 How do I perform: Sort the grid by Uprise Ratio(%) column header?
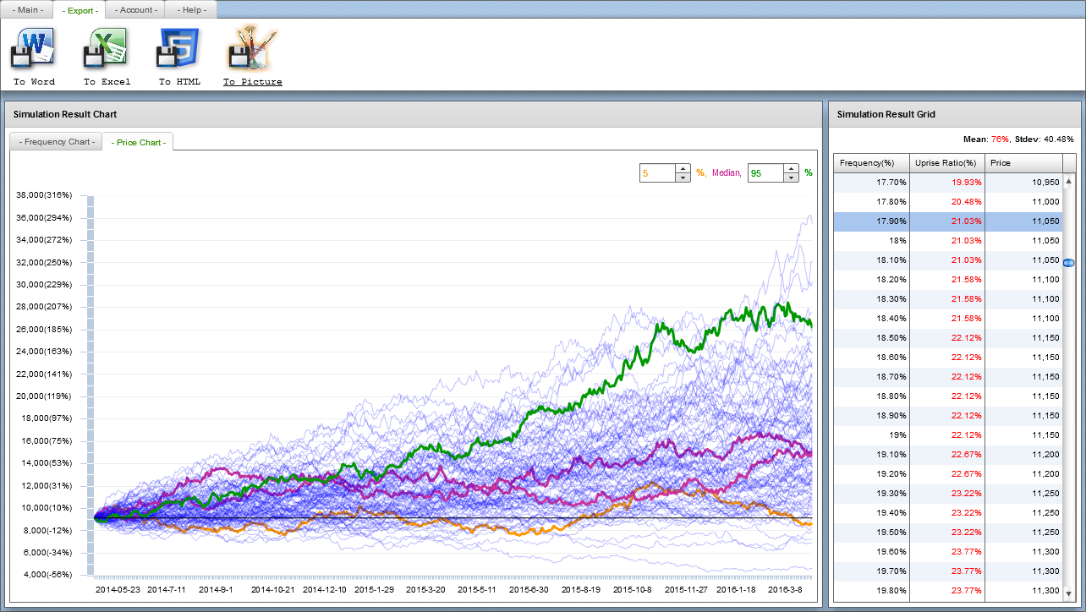(x=946, y=163)
